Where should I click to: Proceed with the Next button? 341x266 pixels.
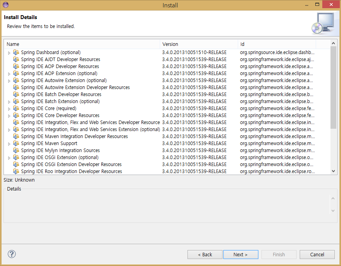(241, 254)
